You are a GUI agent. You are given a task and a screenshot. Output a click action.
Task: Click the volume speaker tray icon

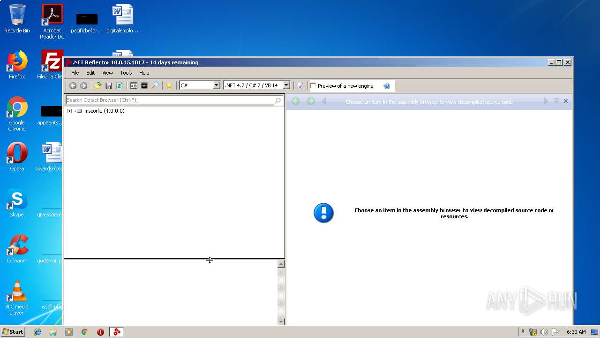click(x=544, y=332)
